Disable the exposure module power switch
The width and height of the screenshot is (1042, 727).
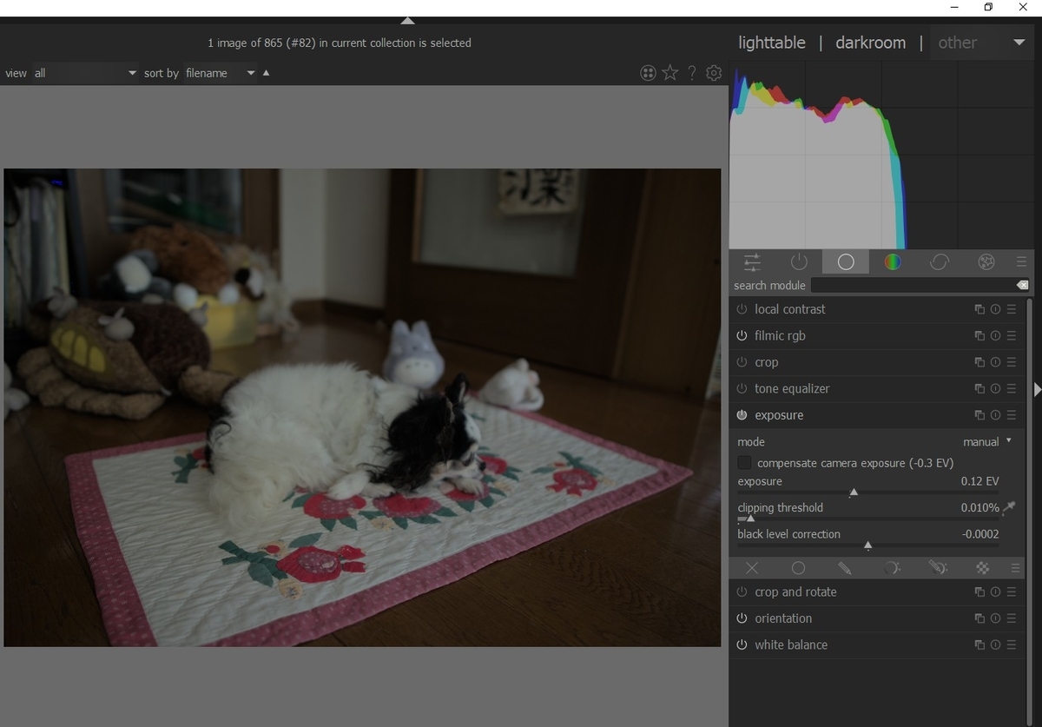click(x=742, y=415)
